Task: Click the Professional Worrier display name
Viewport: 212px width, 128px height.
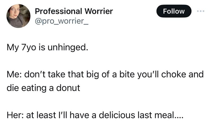Action: [x=74, y=11]
